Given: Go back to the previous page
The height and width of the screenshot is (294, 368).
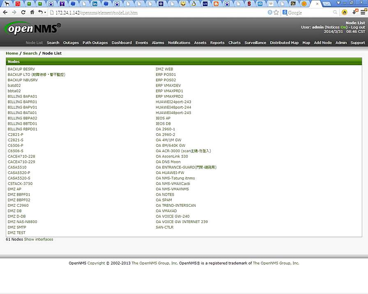Looking at the screenshot, I should click(x=5, y=12).
